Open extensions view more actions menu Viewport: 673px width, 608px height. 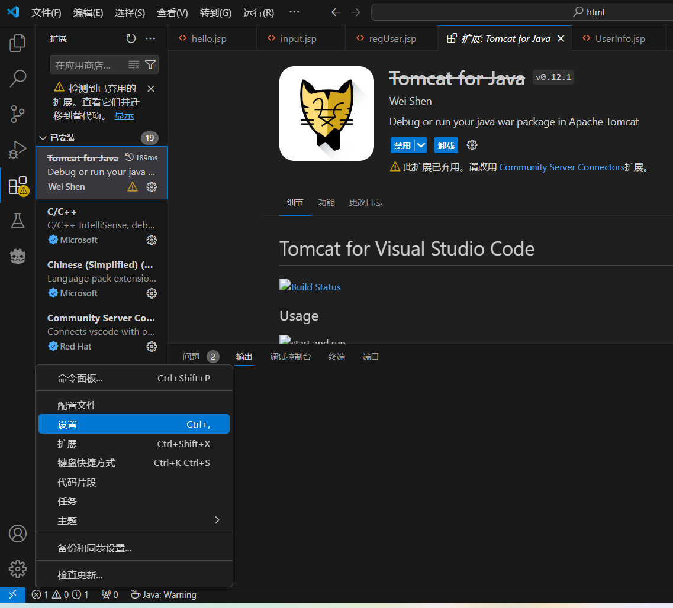click(150, 38)
